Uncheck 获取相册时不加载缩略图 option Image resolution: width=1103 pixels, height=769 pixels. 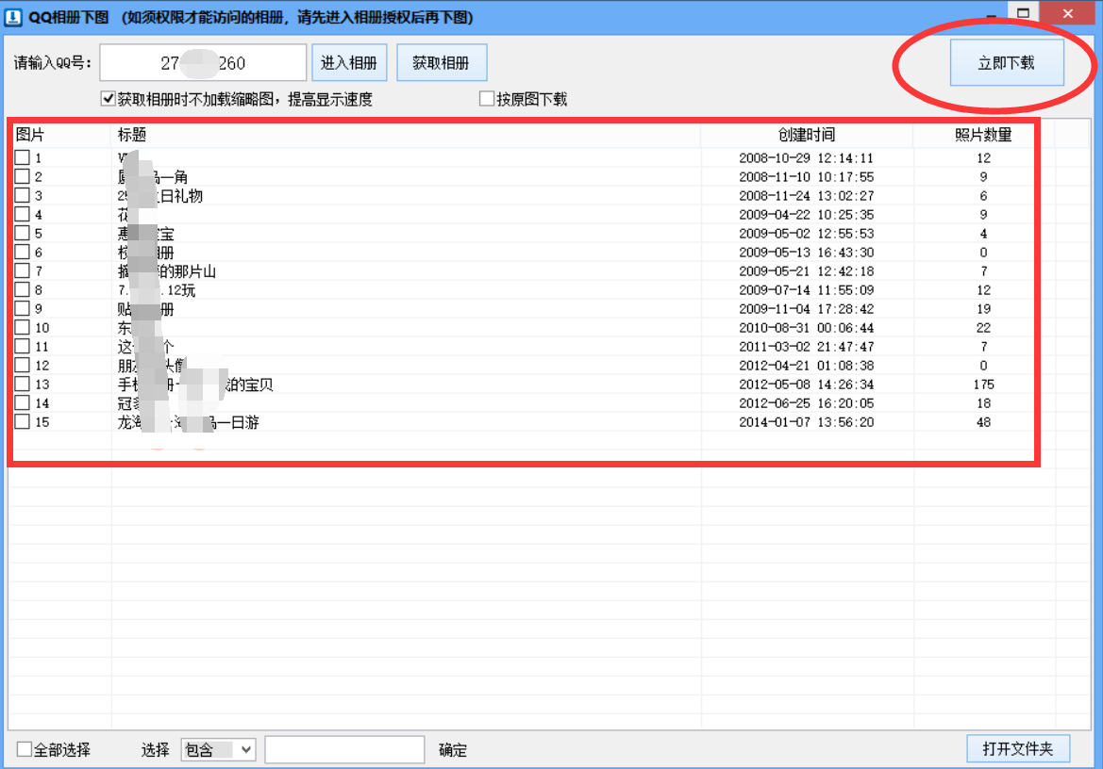pyautogui.click(x=109, y=99)
